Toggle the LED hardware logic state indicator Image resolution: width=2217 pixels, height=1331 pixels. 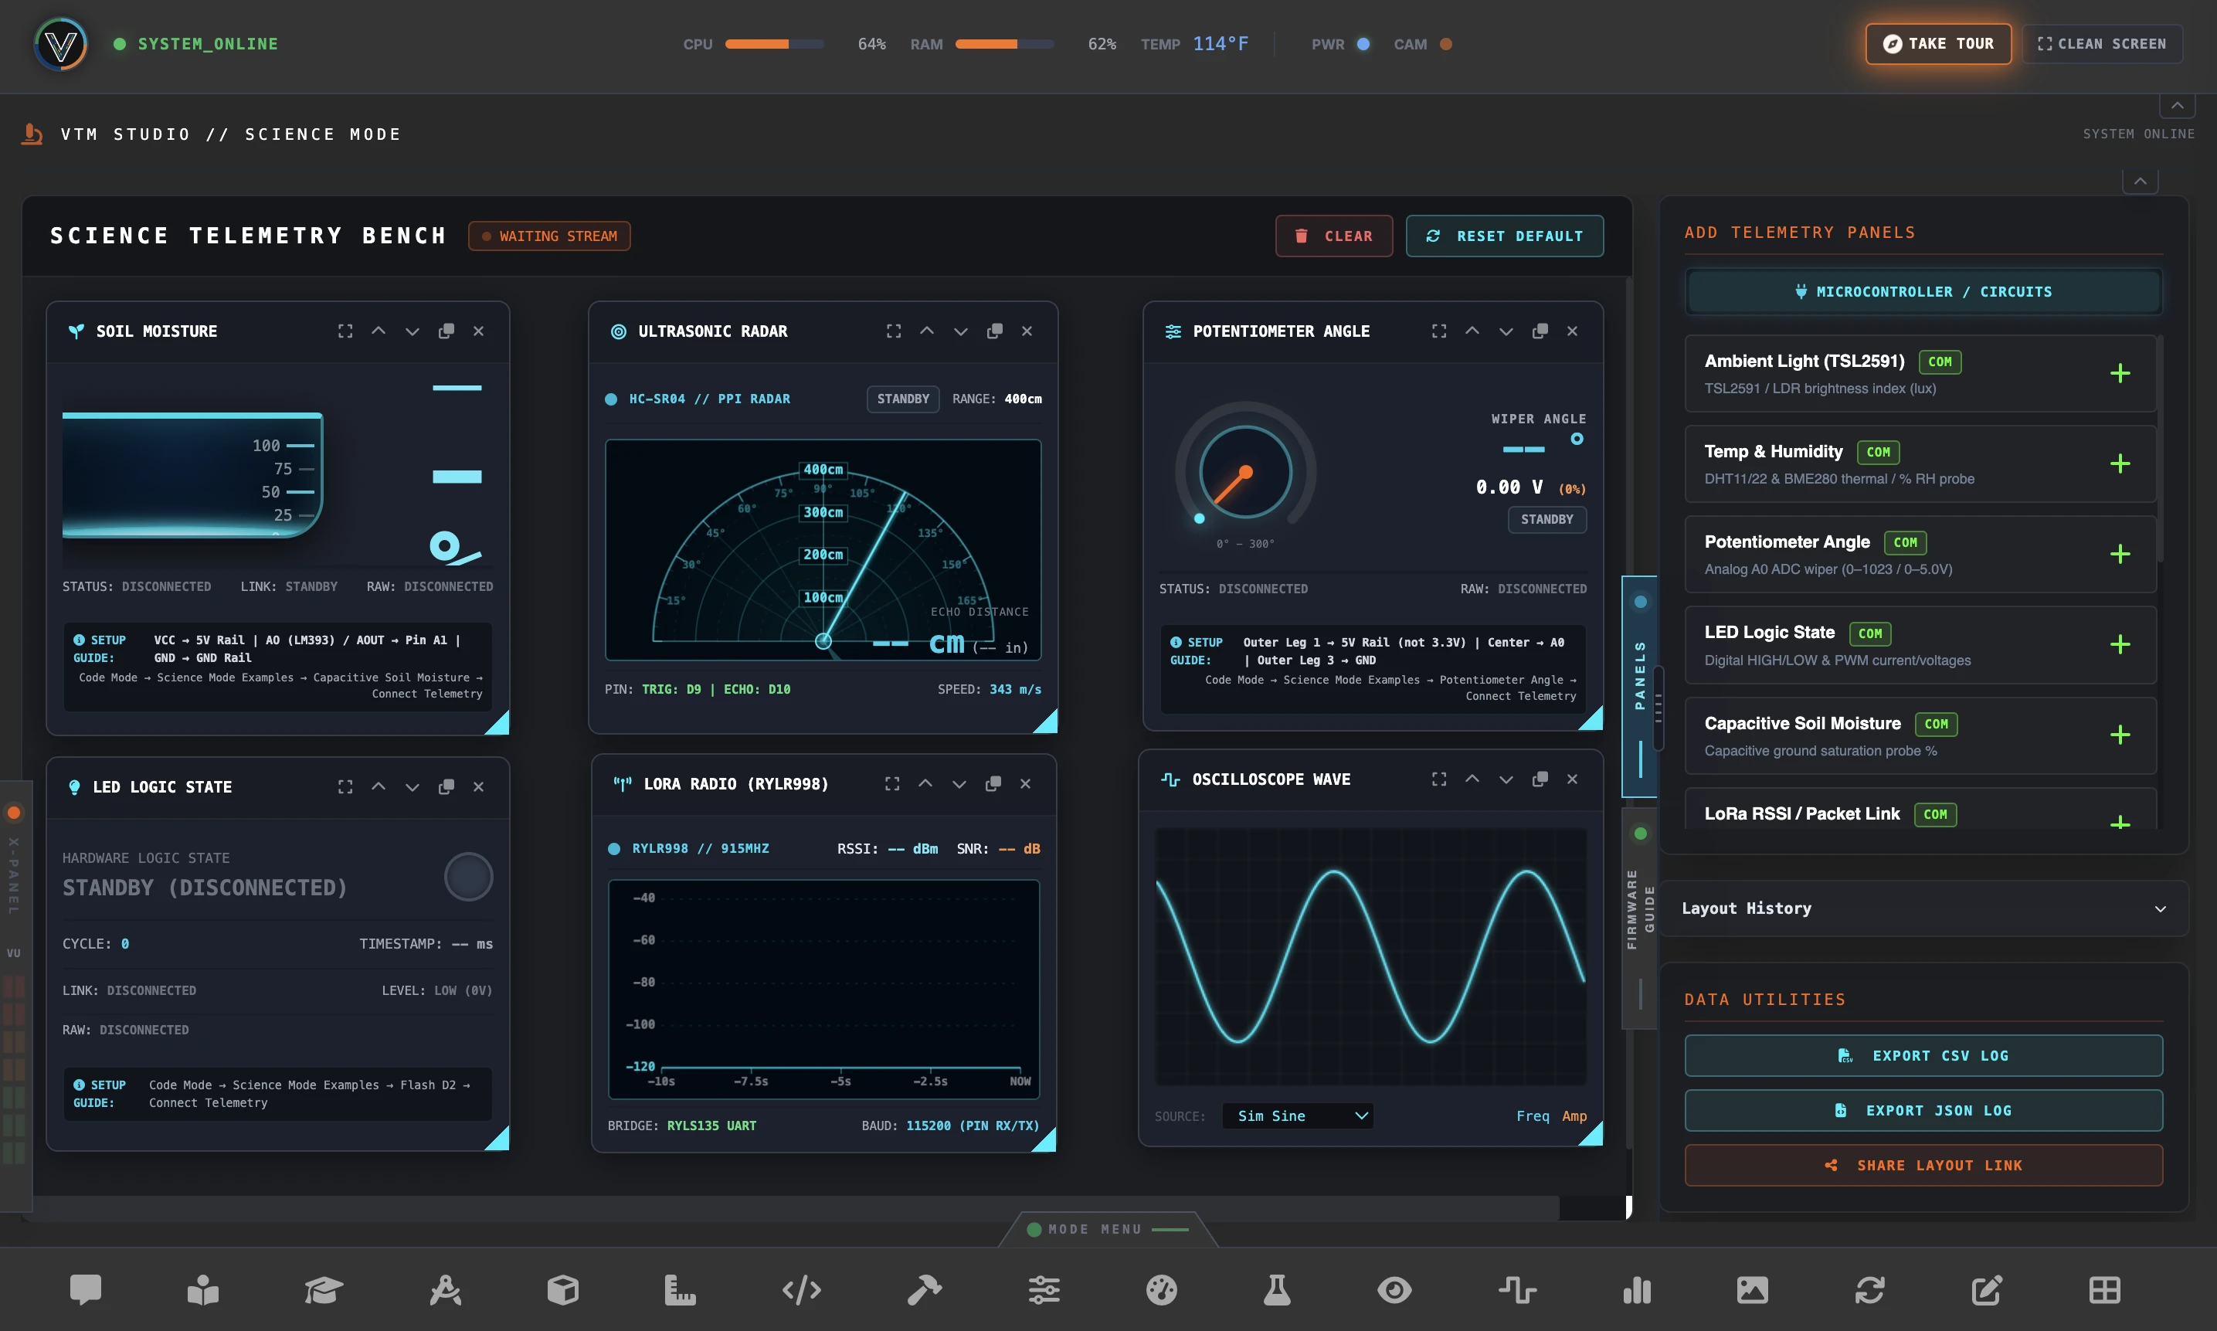pyautogui.click(x=468, y=876)
